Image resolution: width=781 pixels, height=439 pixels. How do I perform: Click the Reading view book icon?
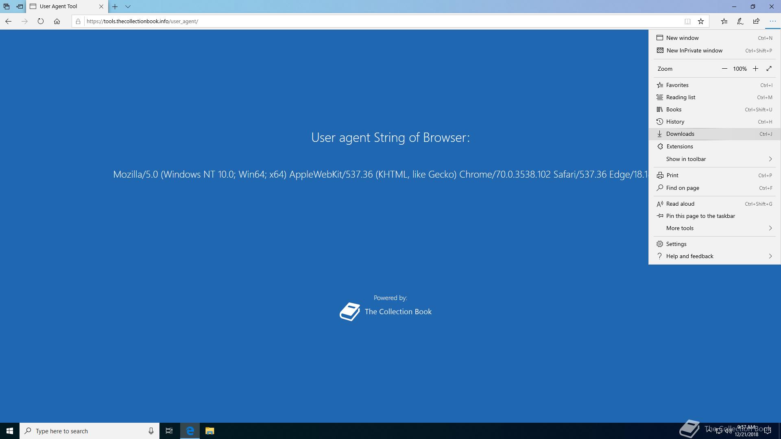coord(687,21)
